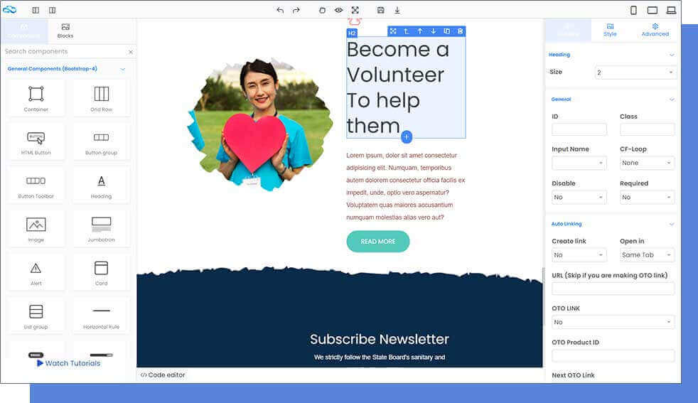Select the Card component
Viewport: 698px width, 403px height.
[x=102, y=272]
